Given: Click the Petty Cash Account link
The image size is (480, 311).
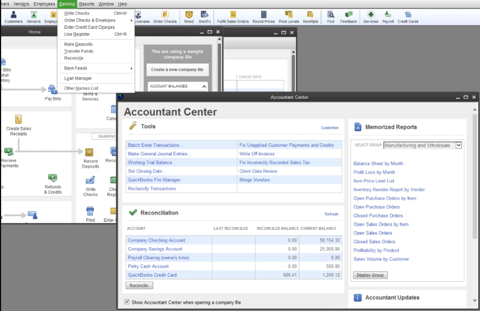Looking at the screenshot, I should click(x=148, y=266).
